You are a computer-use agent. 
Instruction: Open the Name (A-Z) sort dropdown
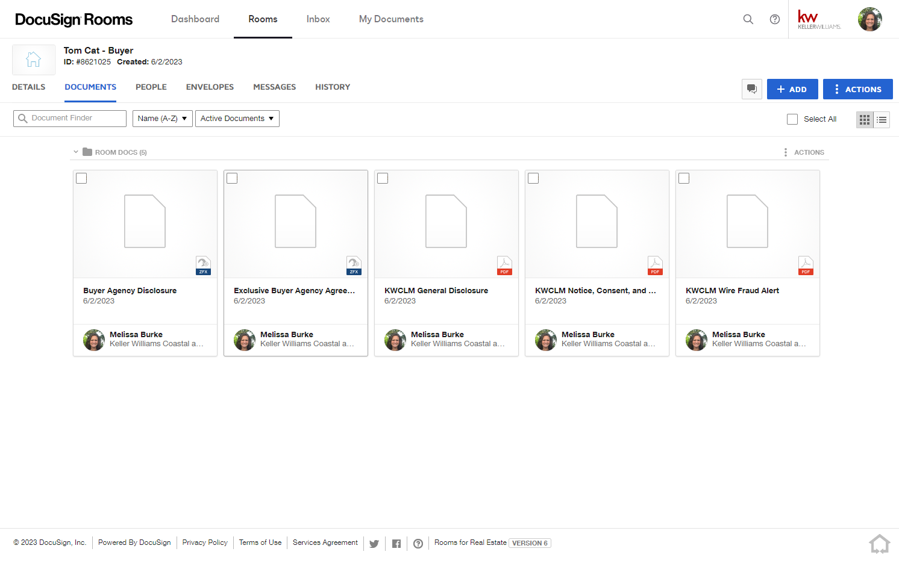163,119
